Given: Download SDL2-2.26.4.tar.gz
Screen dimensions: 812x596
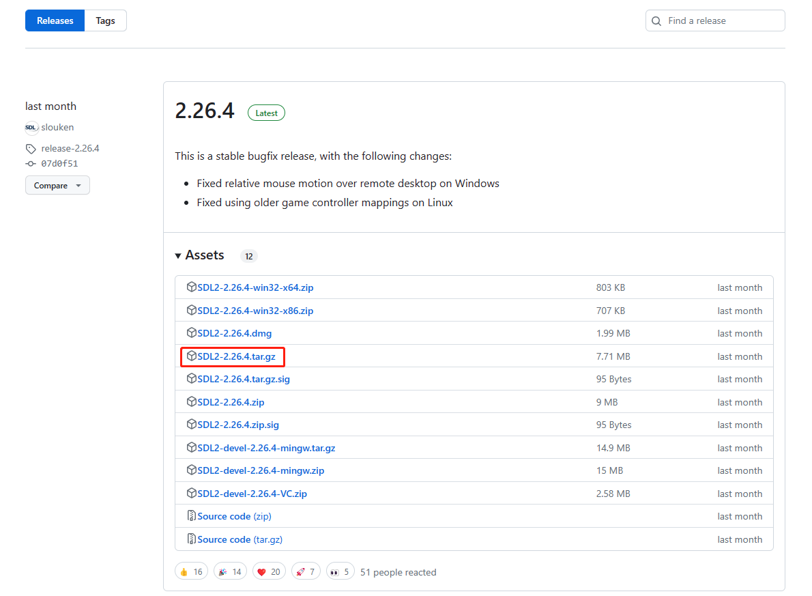Looking at the screenshot, I should point(236,356).
